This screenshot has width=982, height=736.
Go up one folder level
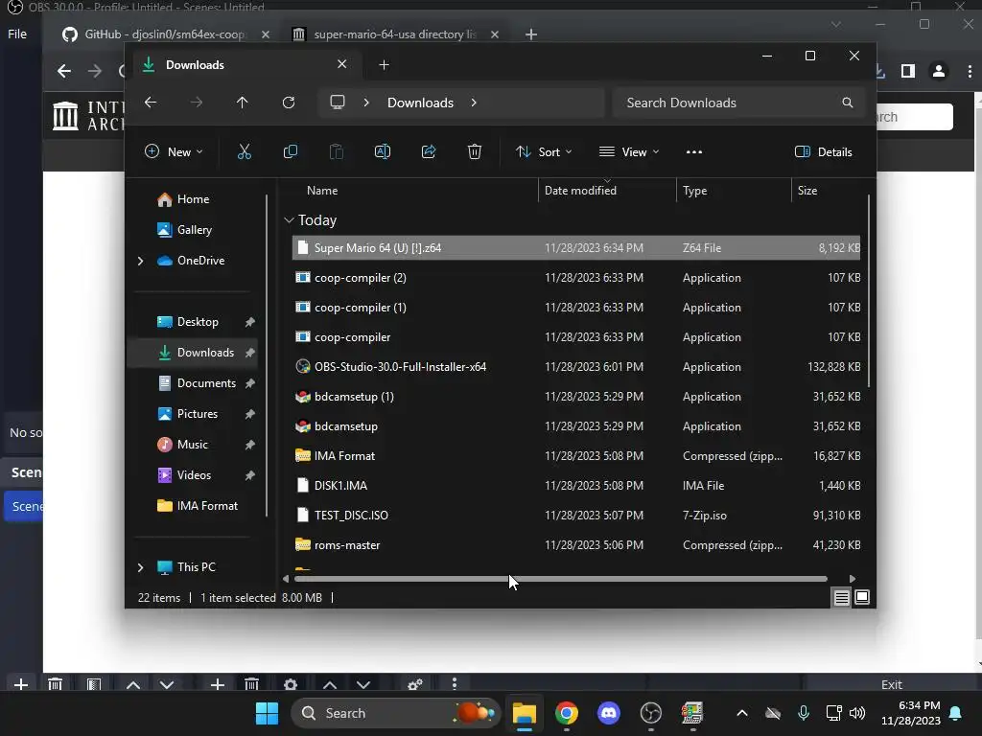click(x=243, y=102)
